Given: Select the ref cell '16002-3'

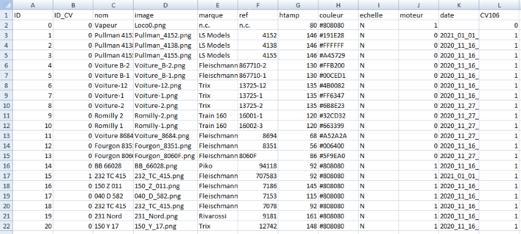Looking at the screenshot, I should tap(258, 126).
